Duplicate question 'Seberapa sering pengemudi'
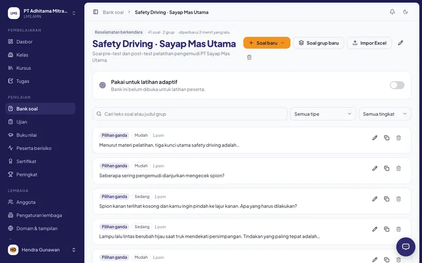Image resolution: width=422 pixels, height=263 pixels. pos(387,168)
